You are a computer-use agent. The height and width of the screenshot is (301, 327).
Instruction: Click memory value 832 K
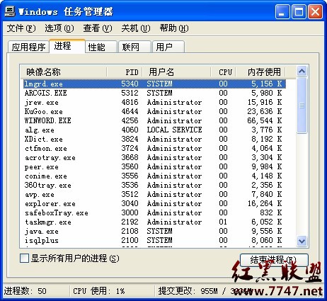point(271,212)
